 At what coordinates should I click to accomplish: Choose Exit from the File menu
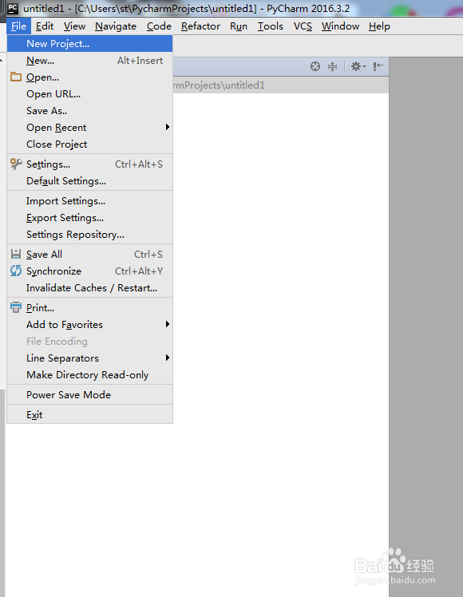pos(90,414)
